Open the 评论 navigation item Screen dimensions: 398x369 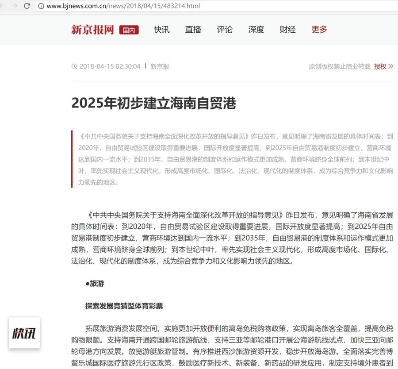point(225,30)
